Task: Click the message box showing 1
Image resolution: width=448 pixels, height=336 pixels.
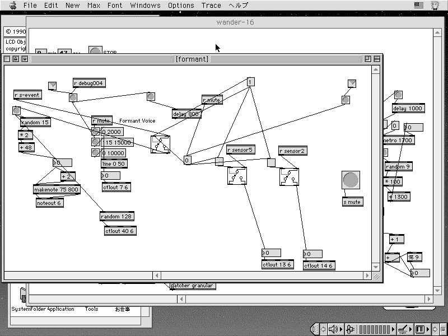Action: (250, 82)
